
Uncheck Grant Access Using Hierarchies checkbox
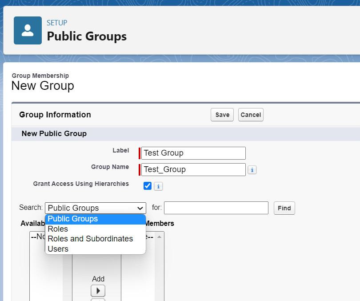[x=148, y=186]
